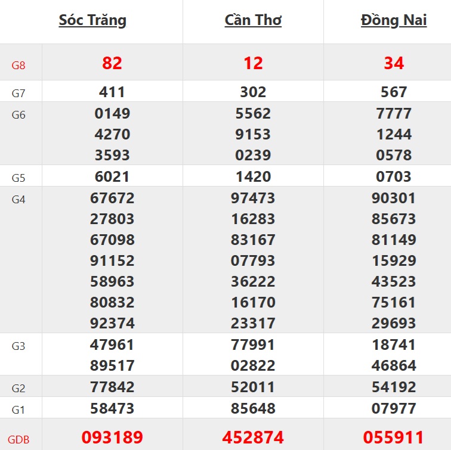Click the G3 number 46864

[394, 365]
